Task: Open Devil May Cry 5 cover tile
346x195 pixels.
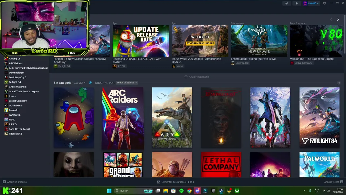Action: 270,118
